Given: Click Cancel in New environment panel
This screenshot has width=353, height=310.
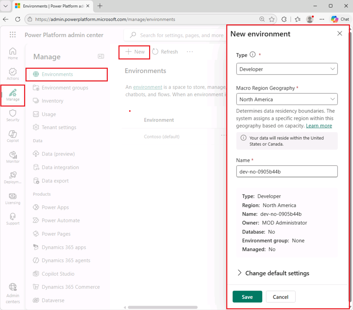Looking at the screenshot, I should pyautogui.click(x=281, y=297).
